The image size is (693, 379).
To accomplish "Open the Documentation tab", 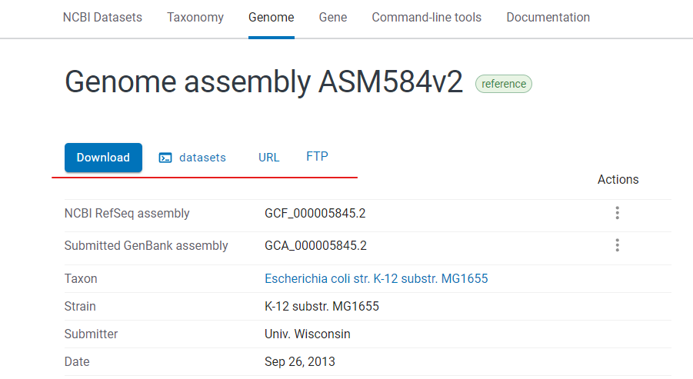I will click(x=548, y=17).
